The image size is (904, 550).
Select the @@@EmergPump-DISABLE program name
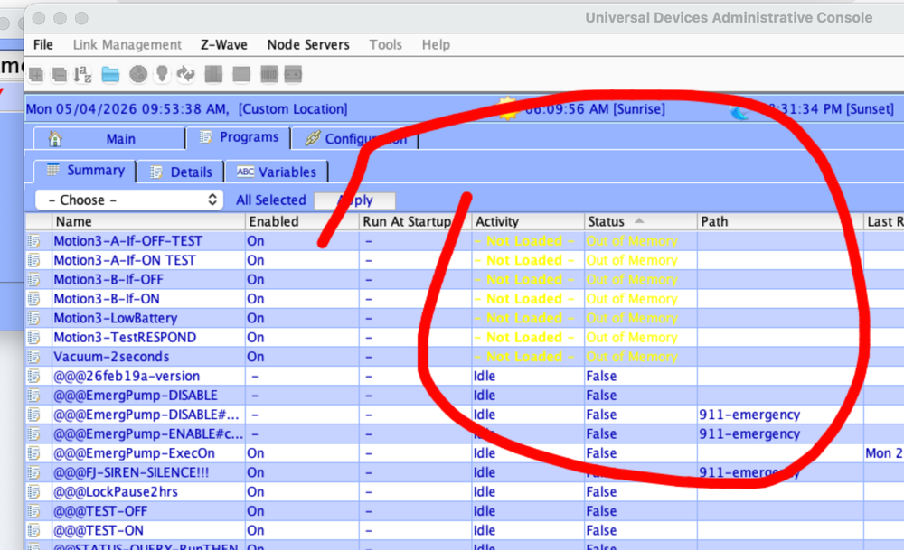[x=136, y=396]
